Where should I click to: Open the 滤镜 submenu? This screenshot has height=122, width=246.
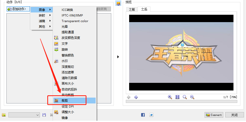(42, 21)
